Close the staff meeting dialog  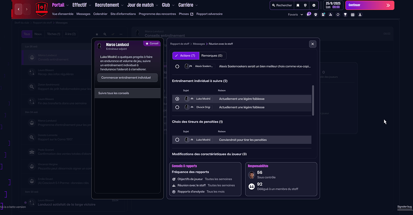pos(312,44)
